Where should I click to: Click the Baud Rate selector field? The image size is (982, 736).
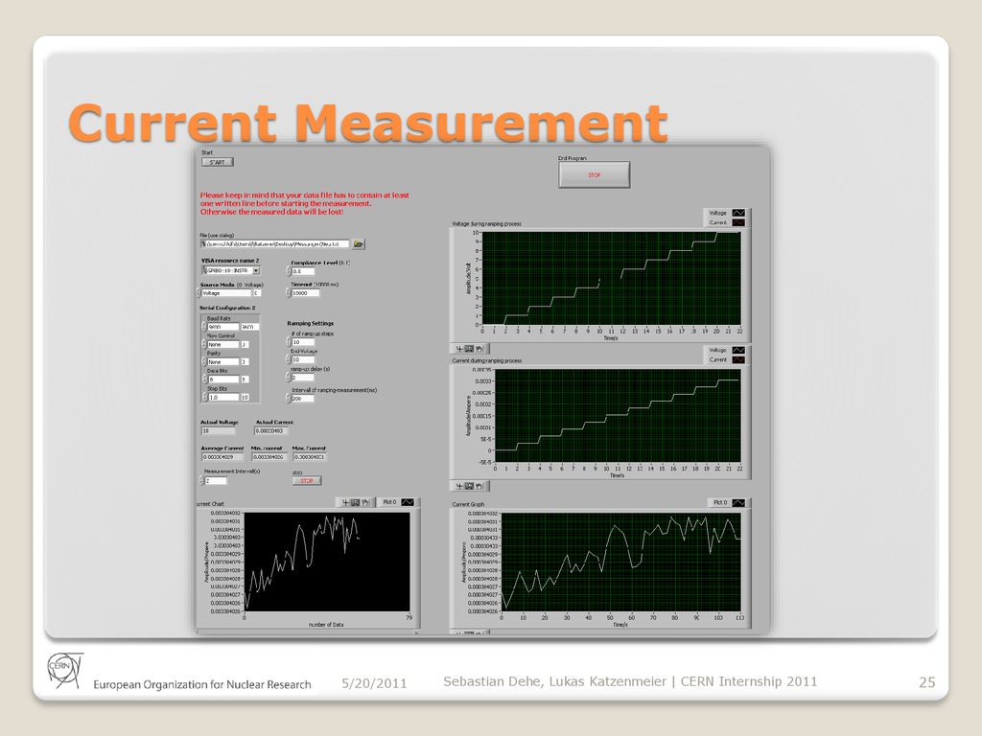tap(222, 327)
